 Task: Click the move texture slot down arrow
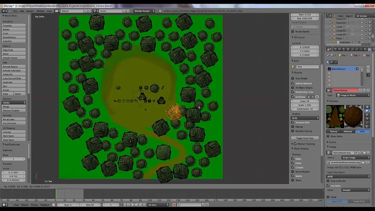[x=368, y=71]
